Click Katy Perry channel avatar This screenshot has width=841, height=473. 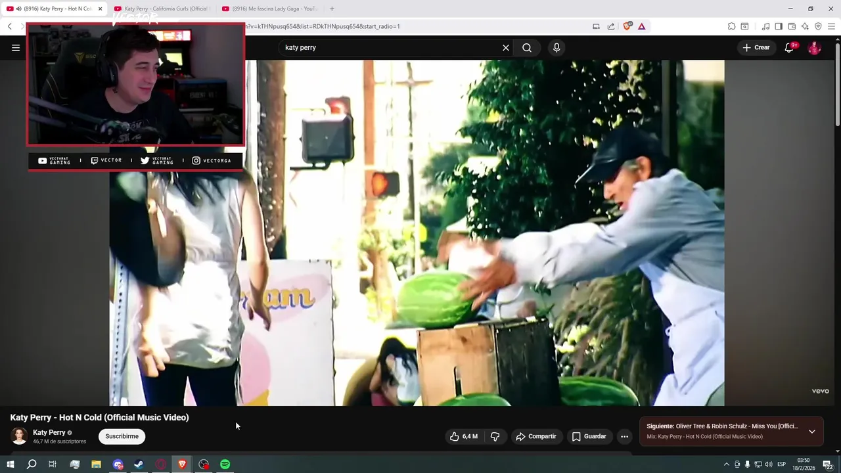click(x=19, y=436)
